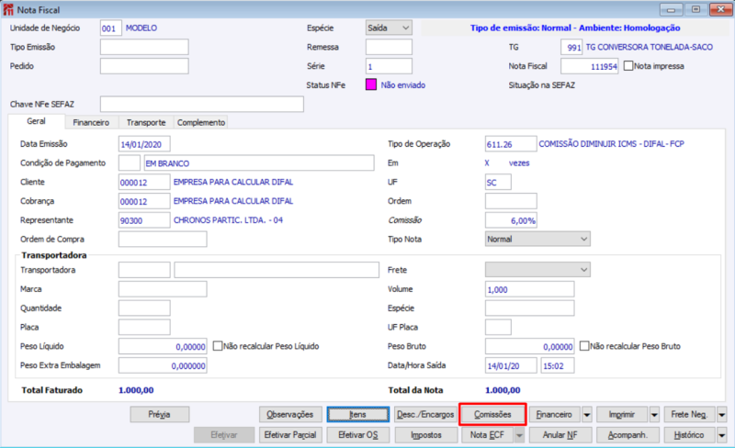
Task: Click the TG field showing 991
Action: [x=571, y=47]
